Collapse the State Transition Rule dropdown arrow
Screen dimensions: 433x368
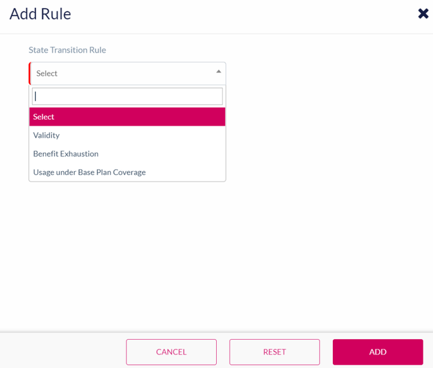click(218, 72)
